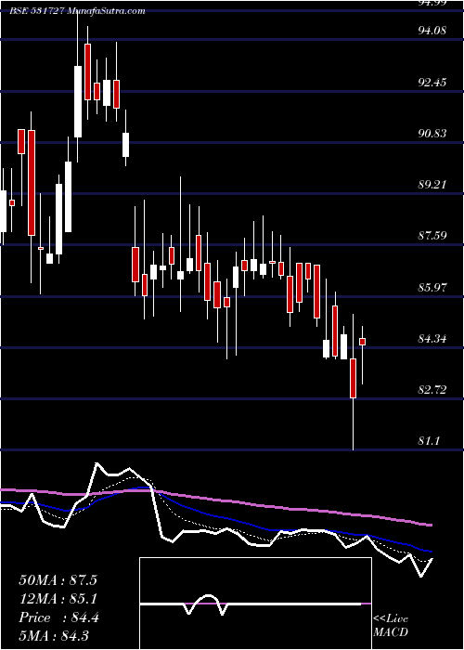Click the 50MA : 87.5 readout
The image size is (464, 650).
click(x=58, y=580)
